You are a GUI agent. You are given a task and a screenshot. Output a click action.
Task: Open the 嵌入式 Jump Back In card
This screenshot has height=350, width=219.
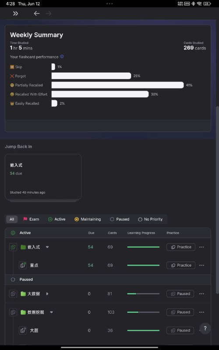pos(43,177)
